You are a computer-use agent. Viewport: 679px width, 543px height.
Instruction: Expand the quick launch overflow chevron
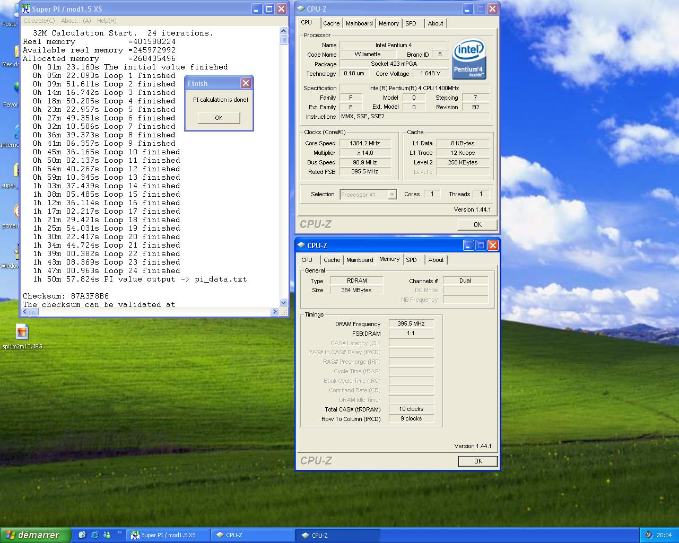point(120,532)
